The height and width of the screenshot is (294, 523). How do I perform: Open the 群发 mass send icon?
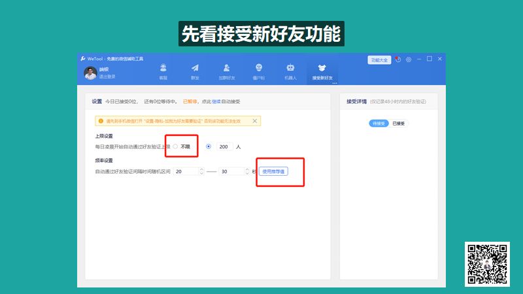(195, 71)
